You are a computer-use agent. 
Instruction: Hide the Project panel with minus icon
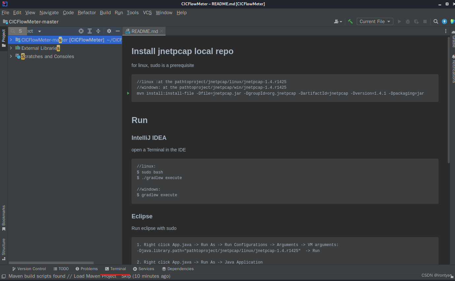click(118, 31)
